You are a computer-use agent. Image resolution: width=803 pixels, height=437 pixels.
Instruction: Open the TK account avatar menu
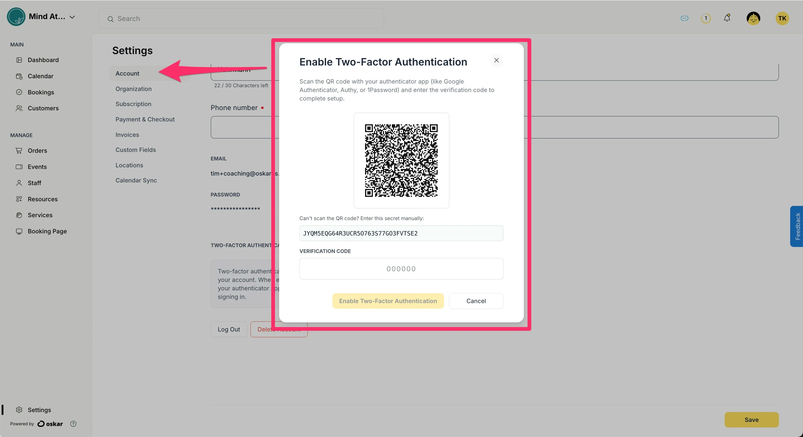(x=782, y=18)
